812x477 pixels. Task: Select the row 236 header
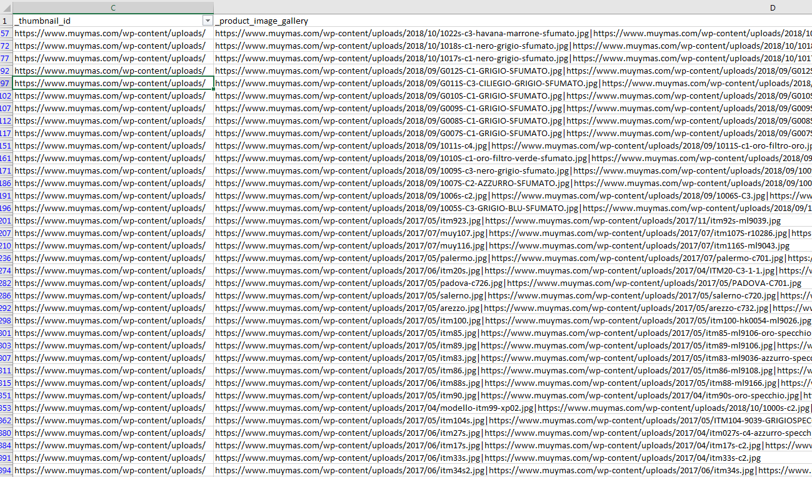(6, 258)
